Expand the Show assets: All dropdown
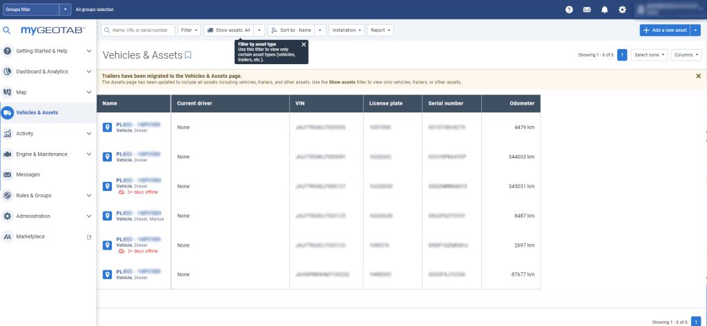The width and height of the screenshot is (707, 326). 258,30
